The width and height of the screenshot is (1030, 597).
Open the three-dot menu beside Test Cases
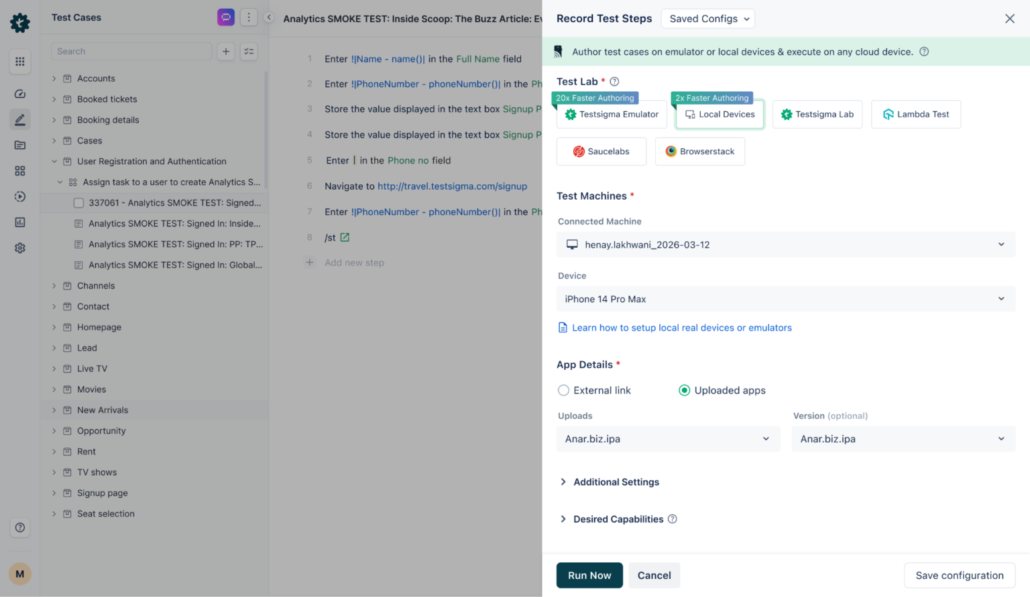coord(249,17)
